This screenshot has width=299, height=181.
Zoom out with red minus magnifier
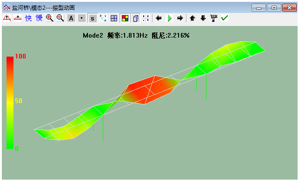[x=60, y=18]
